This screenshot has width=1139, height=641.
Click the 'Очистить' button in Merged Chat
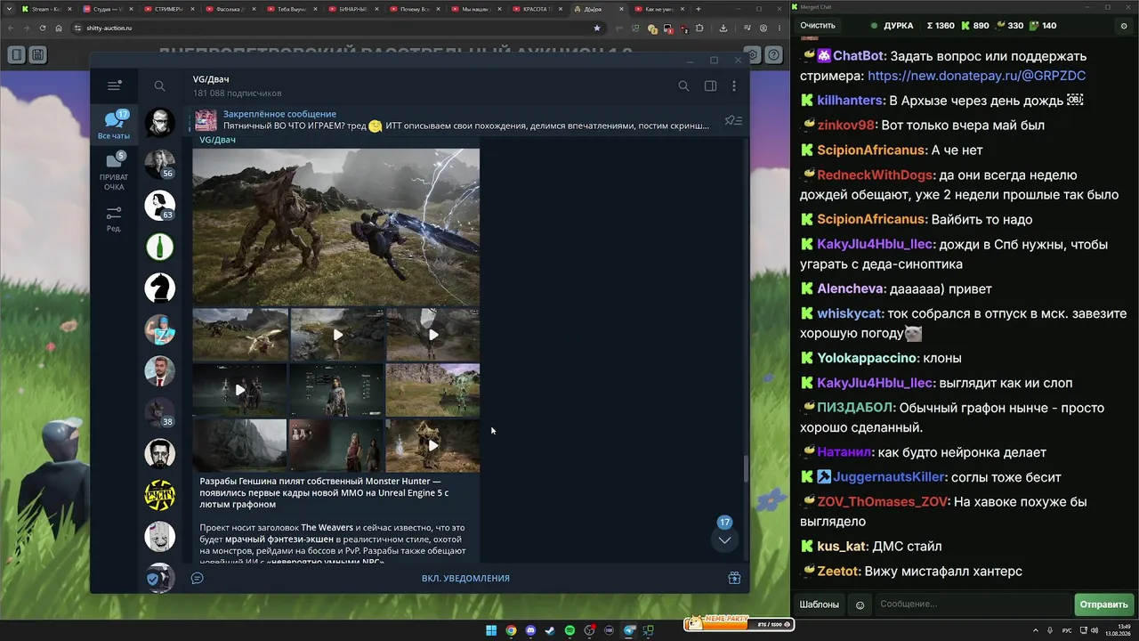818,26
